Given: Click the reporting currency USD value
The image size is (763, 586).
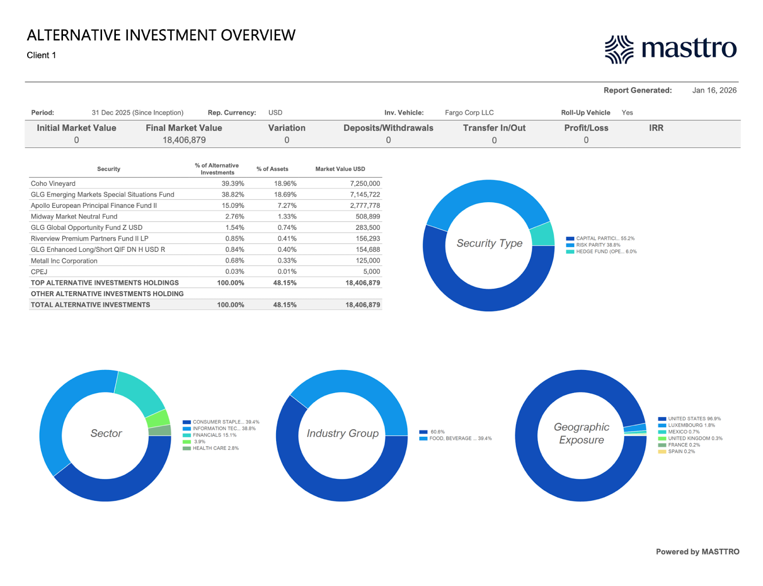Looking at the screenshot, I should (275, 113).
